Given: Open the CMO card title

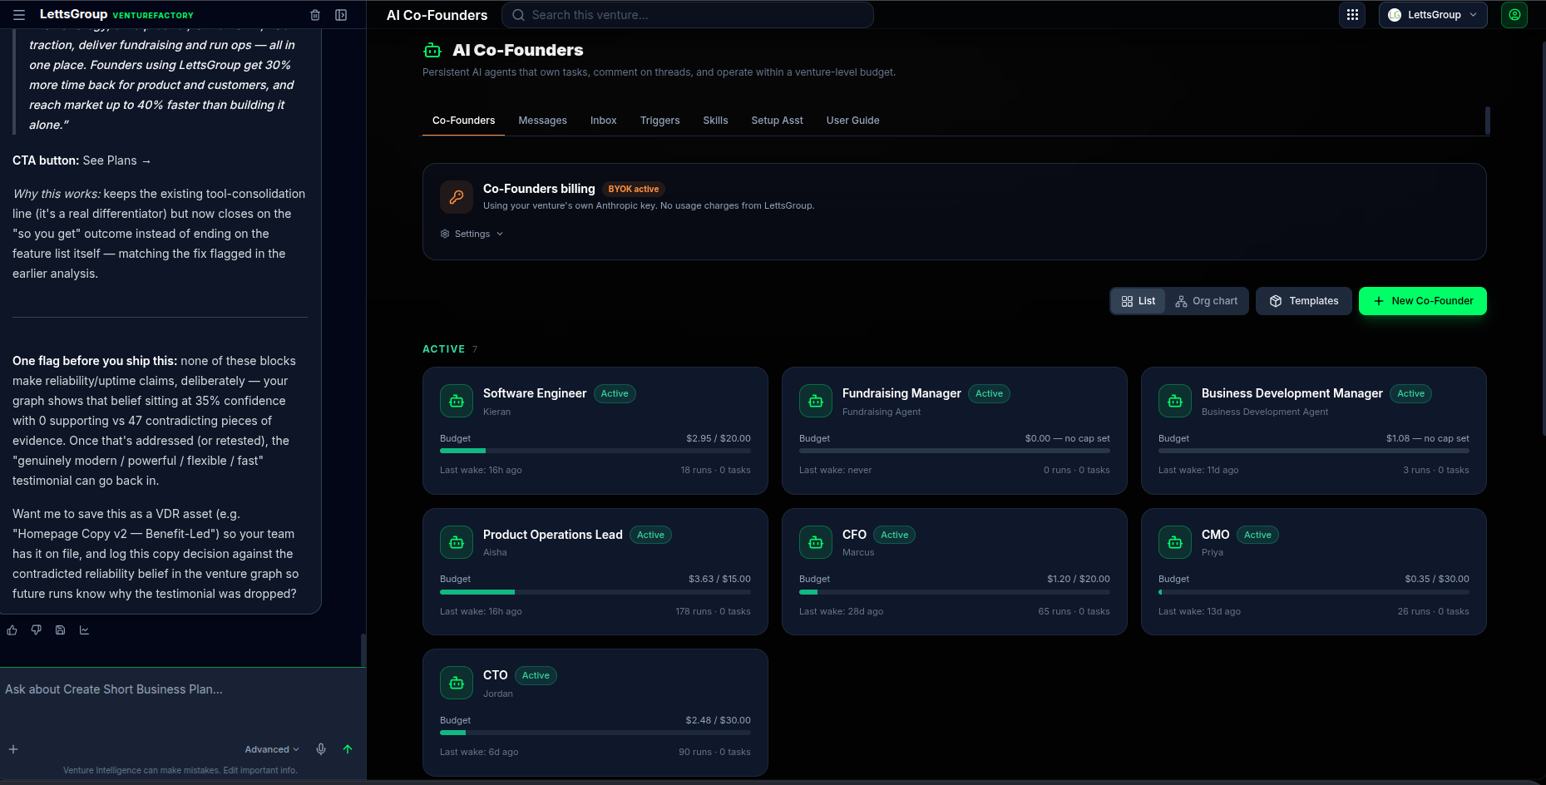Looking at the screenshot, I should tap(1215, 535).
